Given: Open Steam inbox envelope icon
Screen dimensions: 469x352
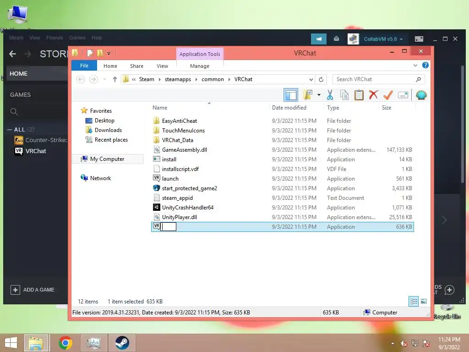Looking at the screenshot, I should [337, 39].
